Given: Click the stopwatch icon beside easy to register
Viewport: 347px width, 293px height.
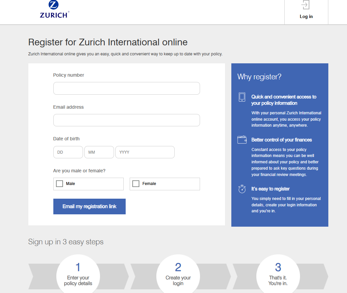Looking at the screenshot, I should [242, 189].
